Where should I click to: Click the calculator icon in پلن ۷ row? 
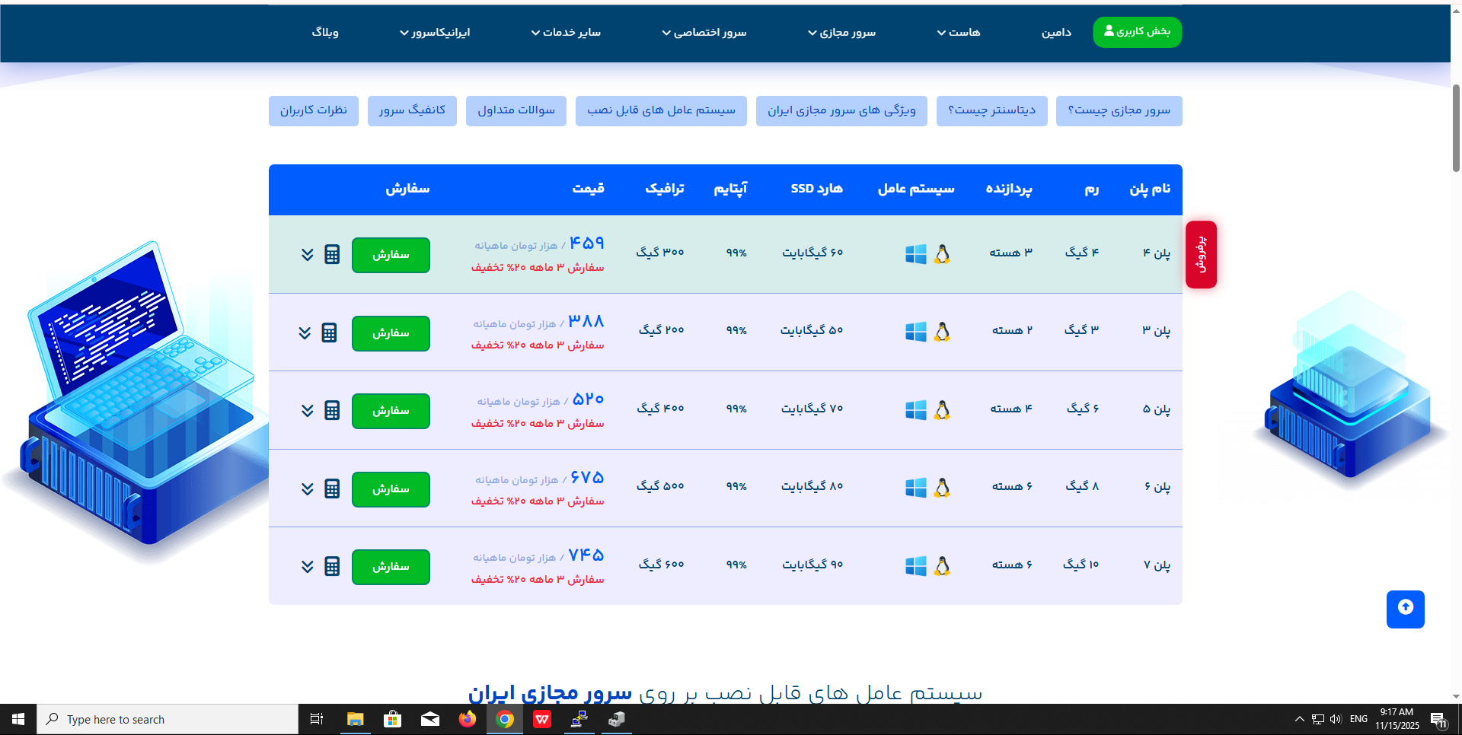331,566
